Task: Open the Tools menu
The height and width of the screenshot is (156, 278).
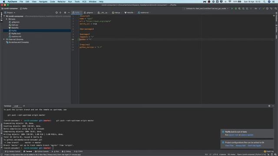Action: point(77,2)
